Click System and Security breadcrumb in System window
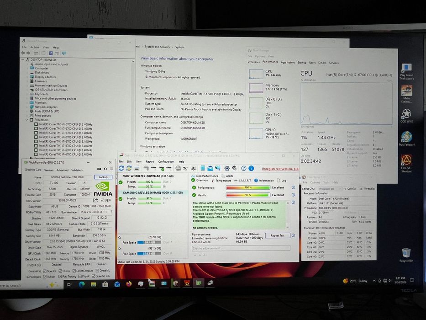The width and height of the screenshot is (426, 320). click(158, 47)
